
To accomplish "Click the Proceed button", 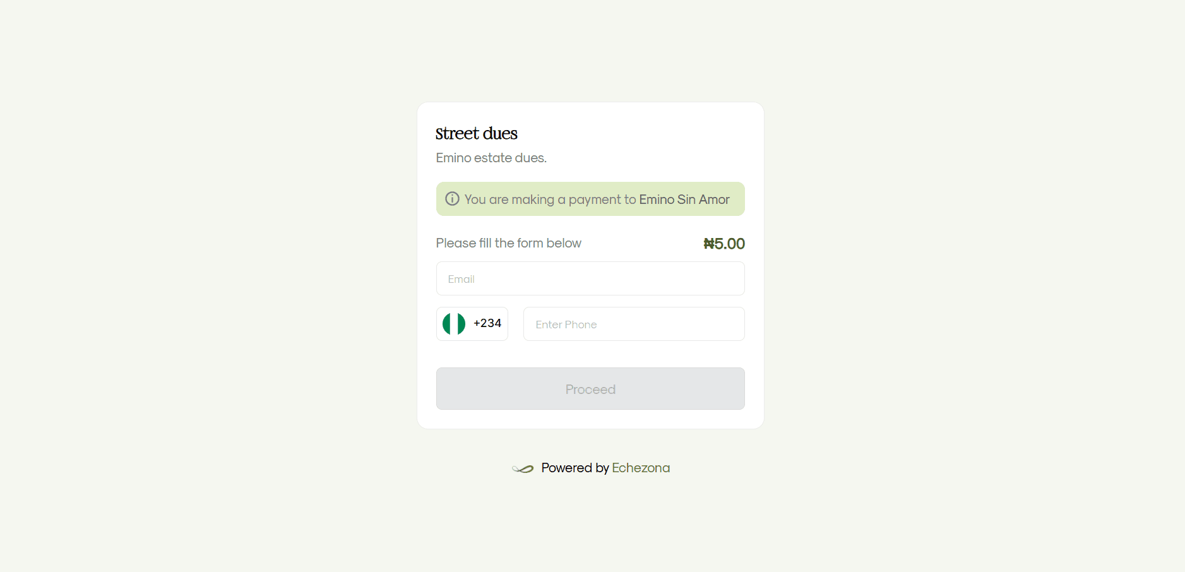I will coord(590,388).
